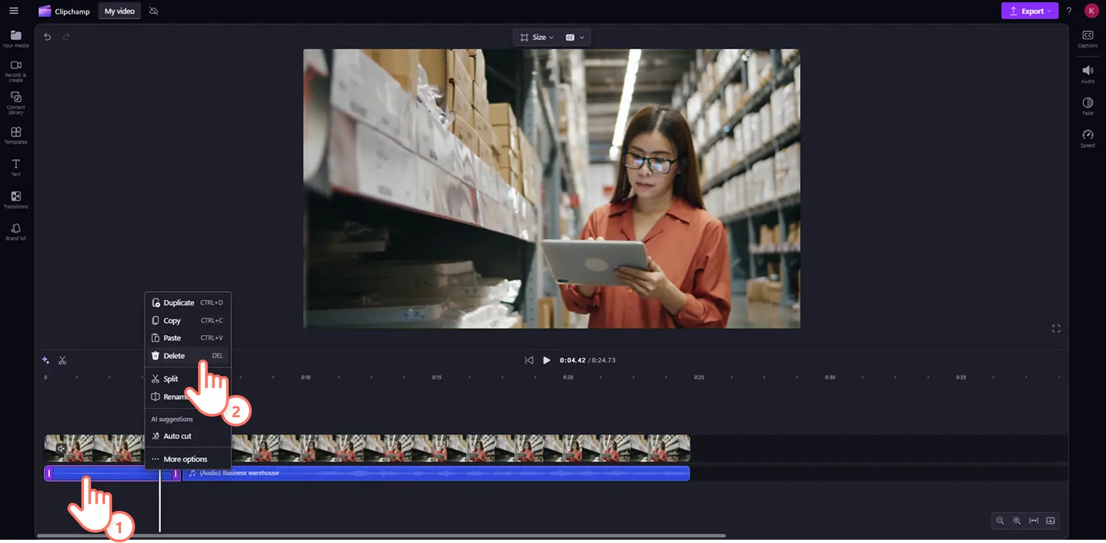Open Brand kit panel
The height and width of the screenshot is (543, 1106).
pos(16,232)
